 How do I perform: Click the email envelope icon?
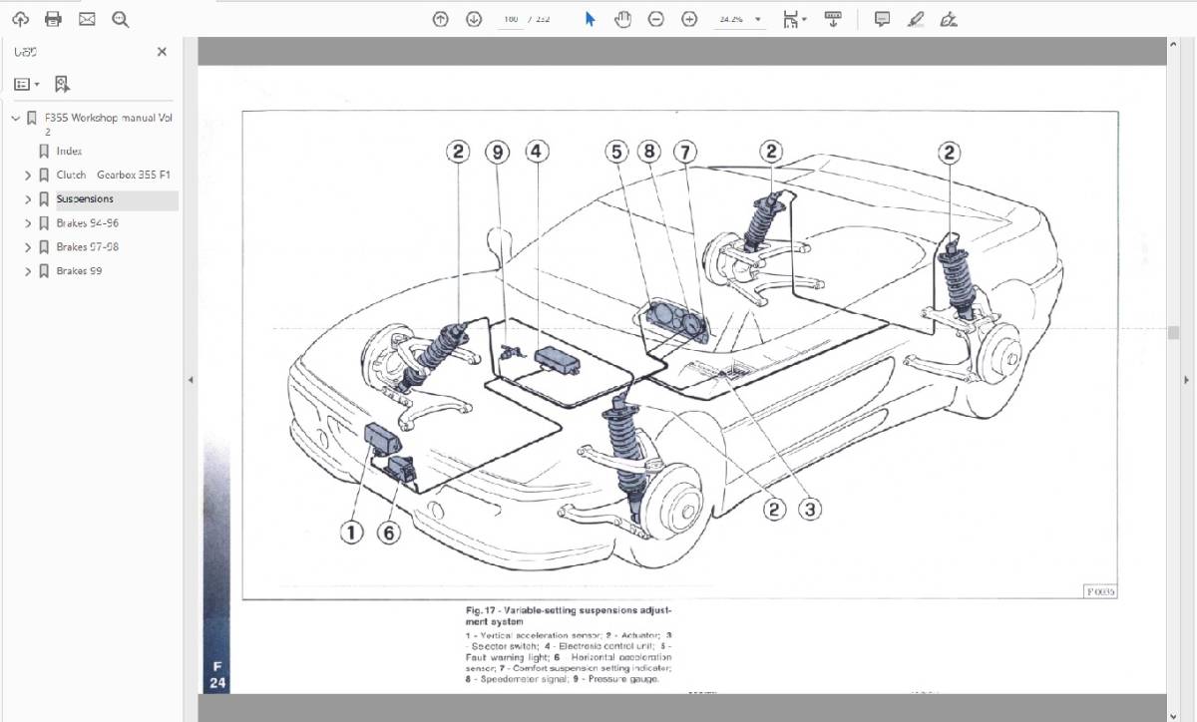tap(87, 19)
